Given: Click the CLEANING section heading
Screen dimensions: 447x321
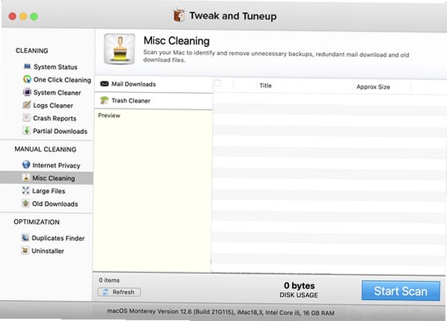Looking at the screenshot, I should [x=31, y=50].
